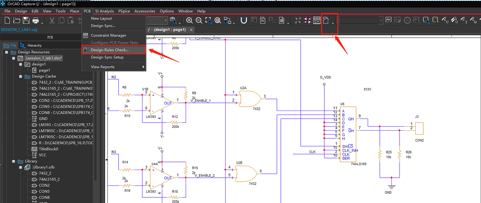Switch to the Hierarchy tab

pos(31,45)
